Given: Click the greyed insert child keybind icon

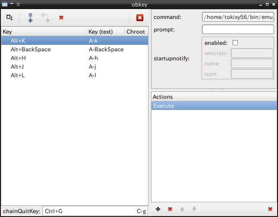Looking at the screenshot, I should pos(46,18).
